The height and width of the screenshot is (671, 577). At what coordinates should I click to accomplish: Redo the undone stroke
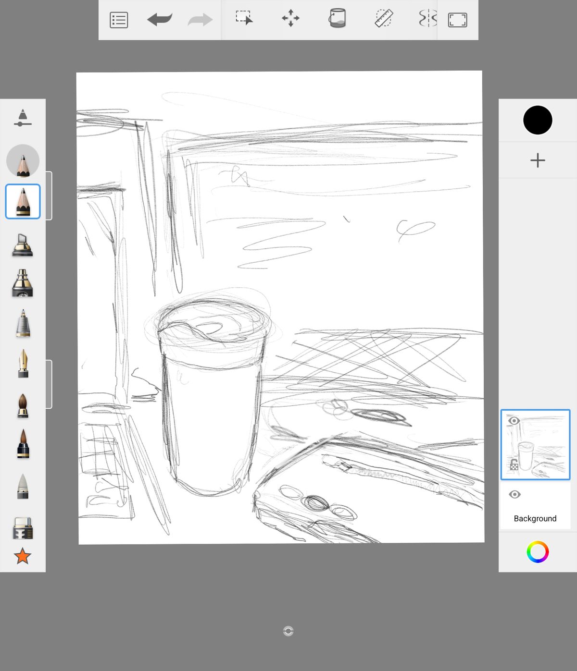point(200,20)
